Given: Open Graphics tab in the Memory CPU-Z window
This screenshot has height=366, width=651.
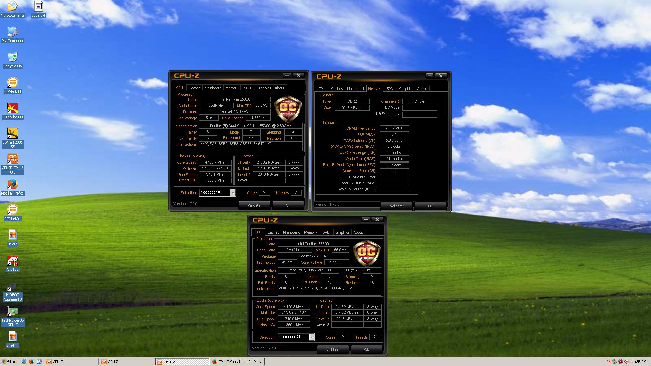Looking at the screenshot, I should tap(406, 89).
